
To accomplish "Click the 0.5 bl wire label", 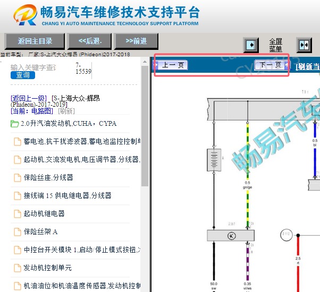I will (315, 143).
